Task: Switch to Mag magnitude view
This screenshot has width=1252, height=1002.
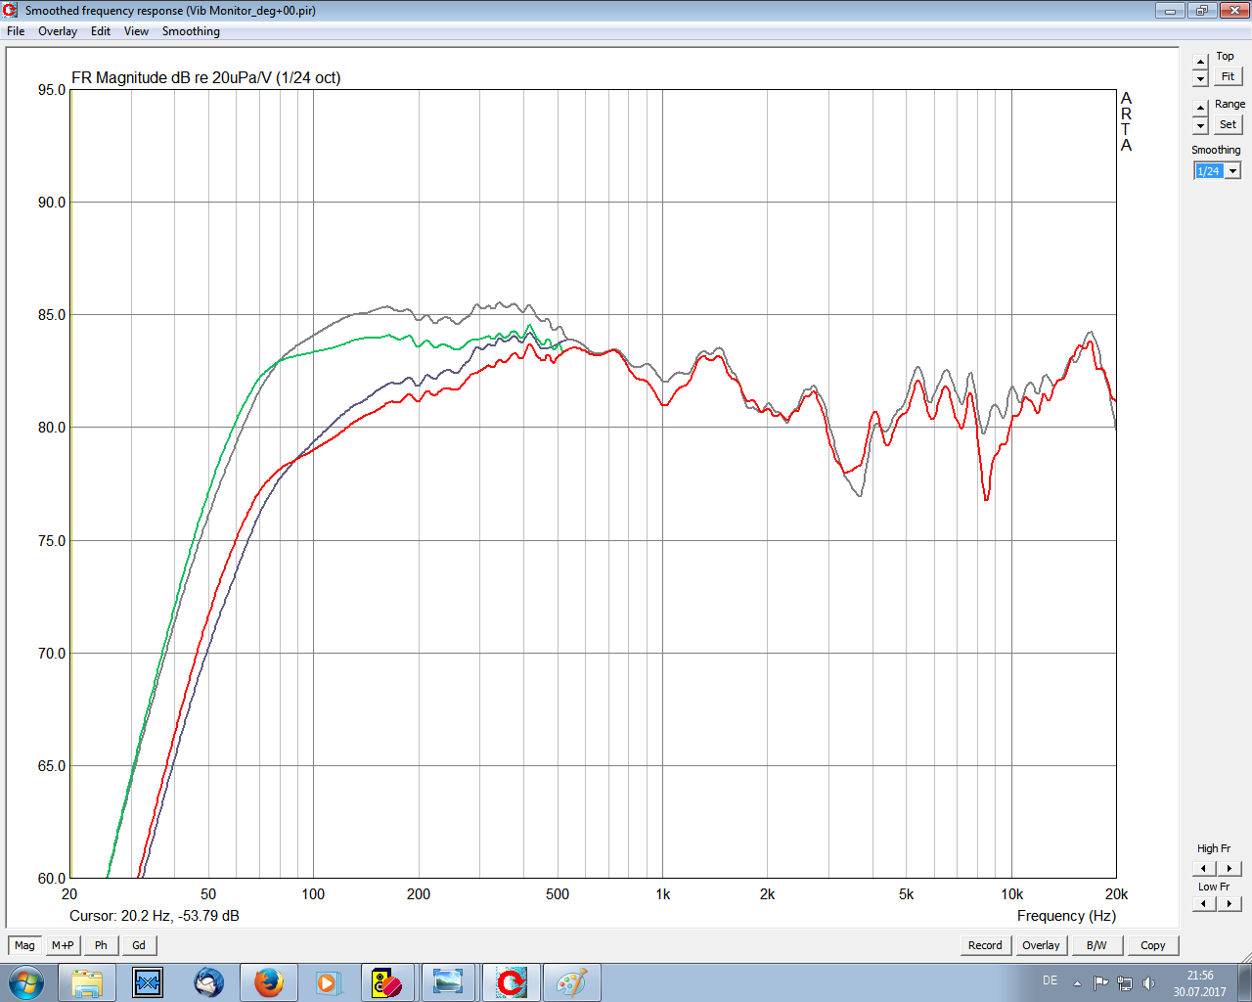Action: 24,945
